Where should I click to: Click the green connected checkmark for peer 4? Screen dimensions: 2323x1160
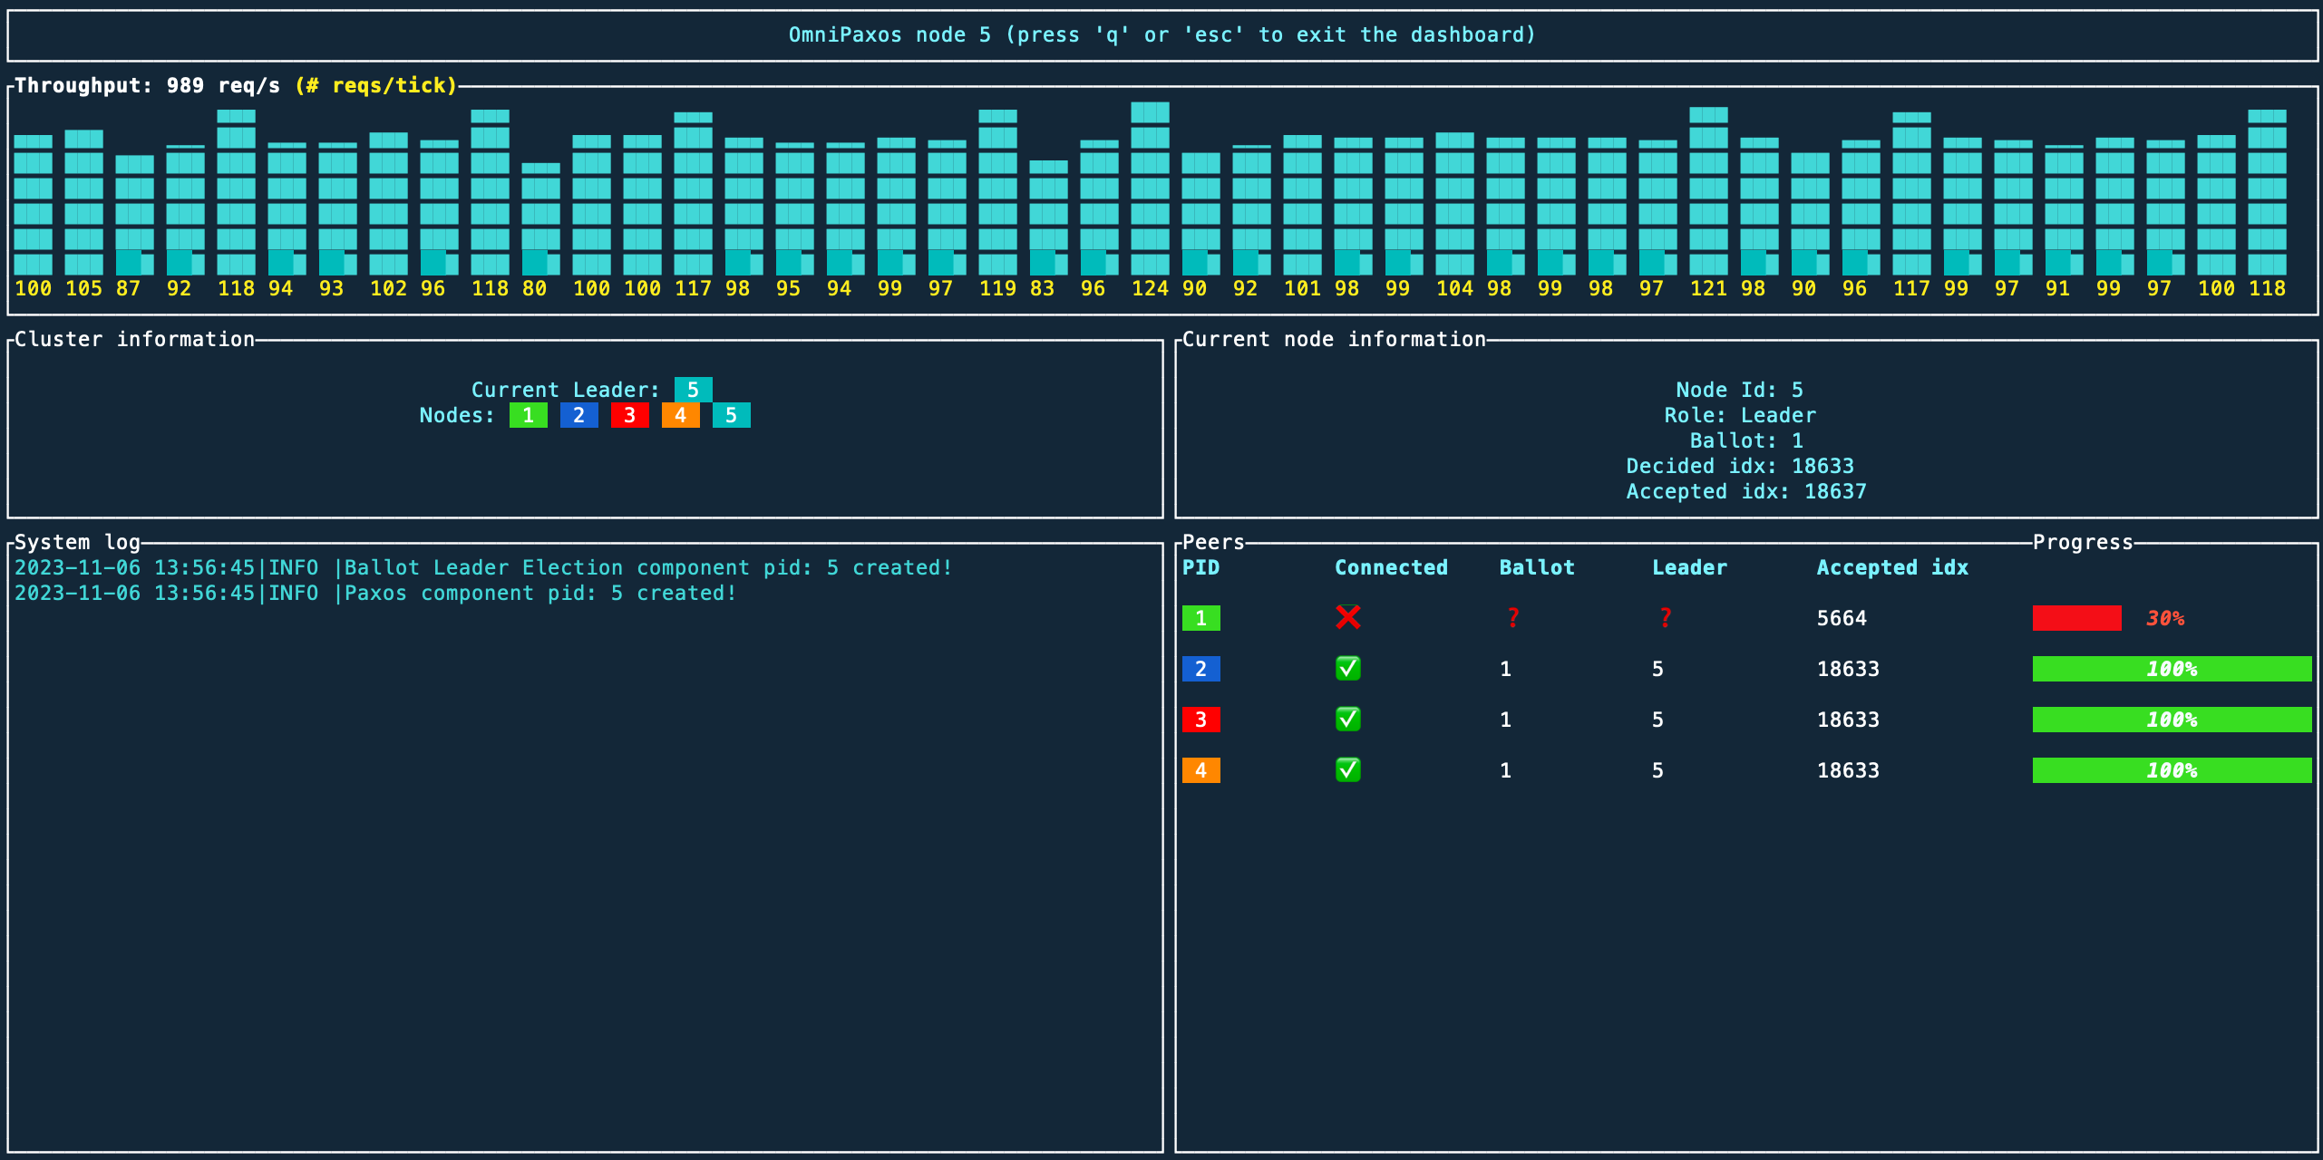click(x=1348, y=770)
